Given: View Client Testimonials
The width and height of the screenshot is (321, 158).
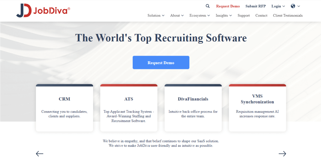Looking at the screenshot, I should click(288, 15).
